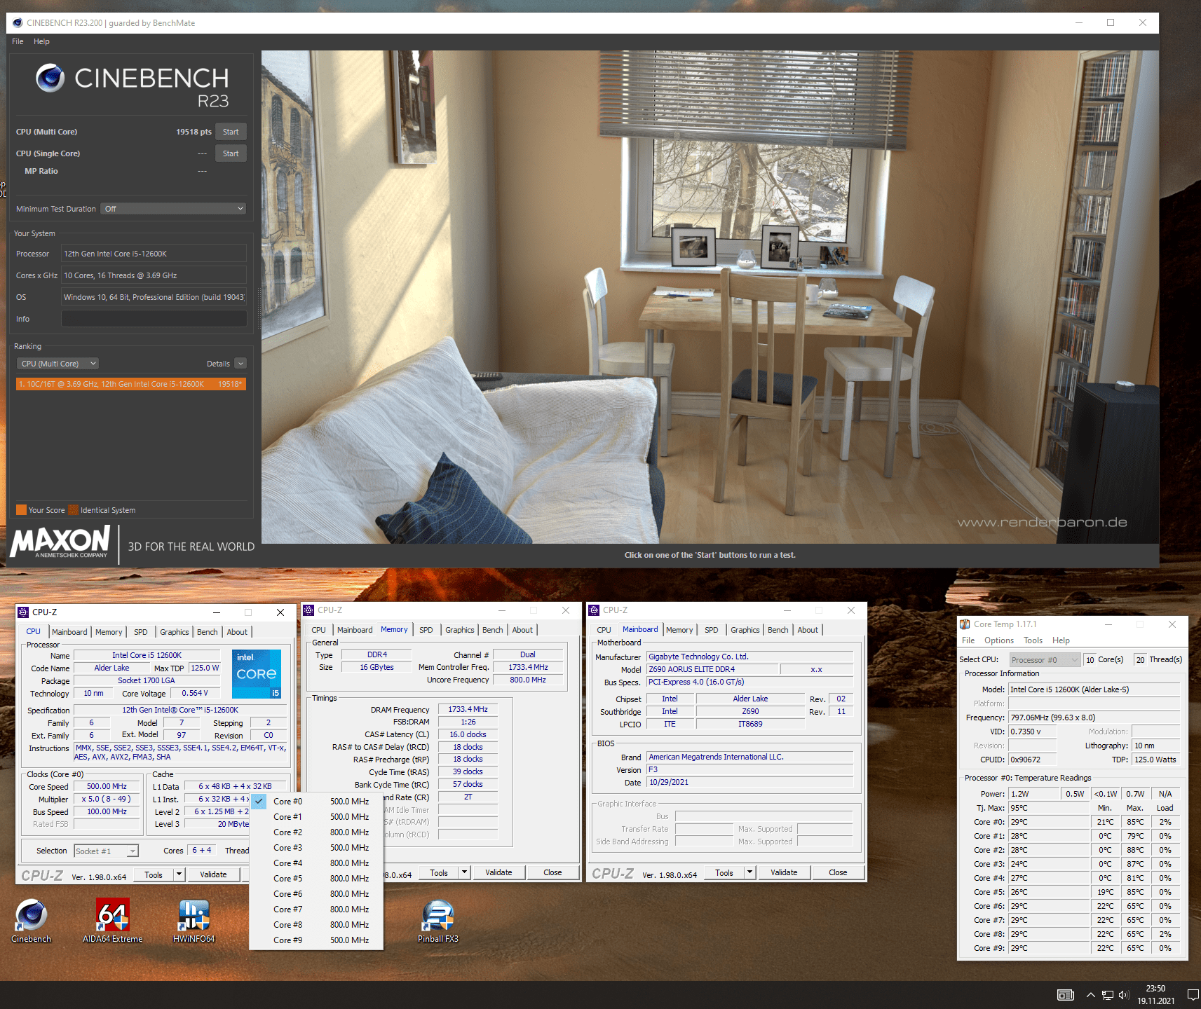Show hidden system tray icons
This screenshot has width=1201, height=1009.
1090,995
